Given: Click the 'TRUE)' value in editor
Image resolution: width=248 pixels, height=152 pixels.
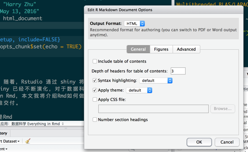Looking at the screenshot, I should click(74, 47).
